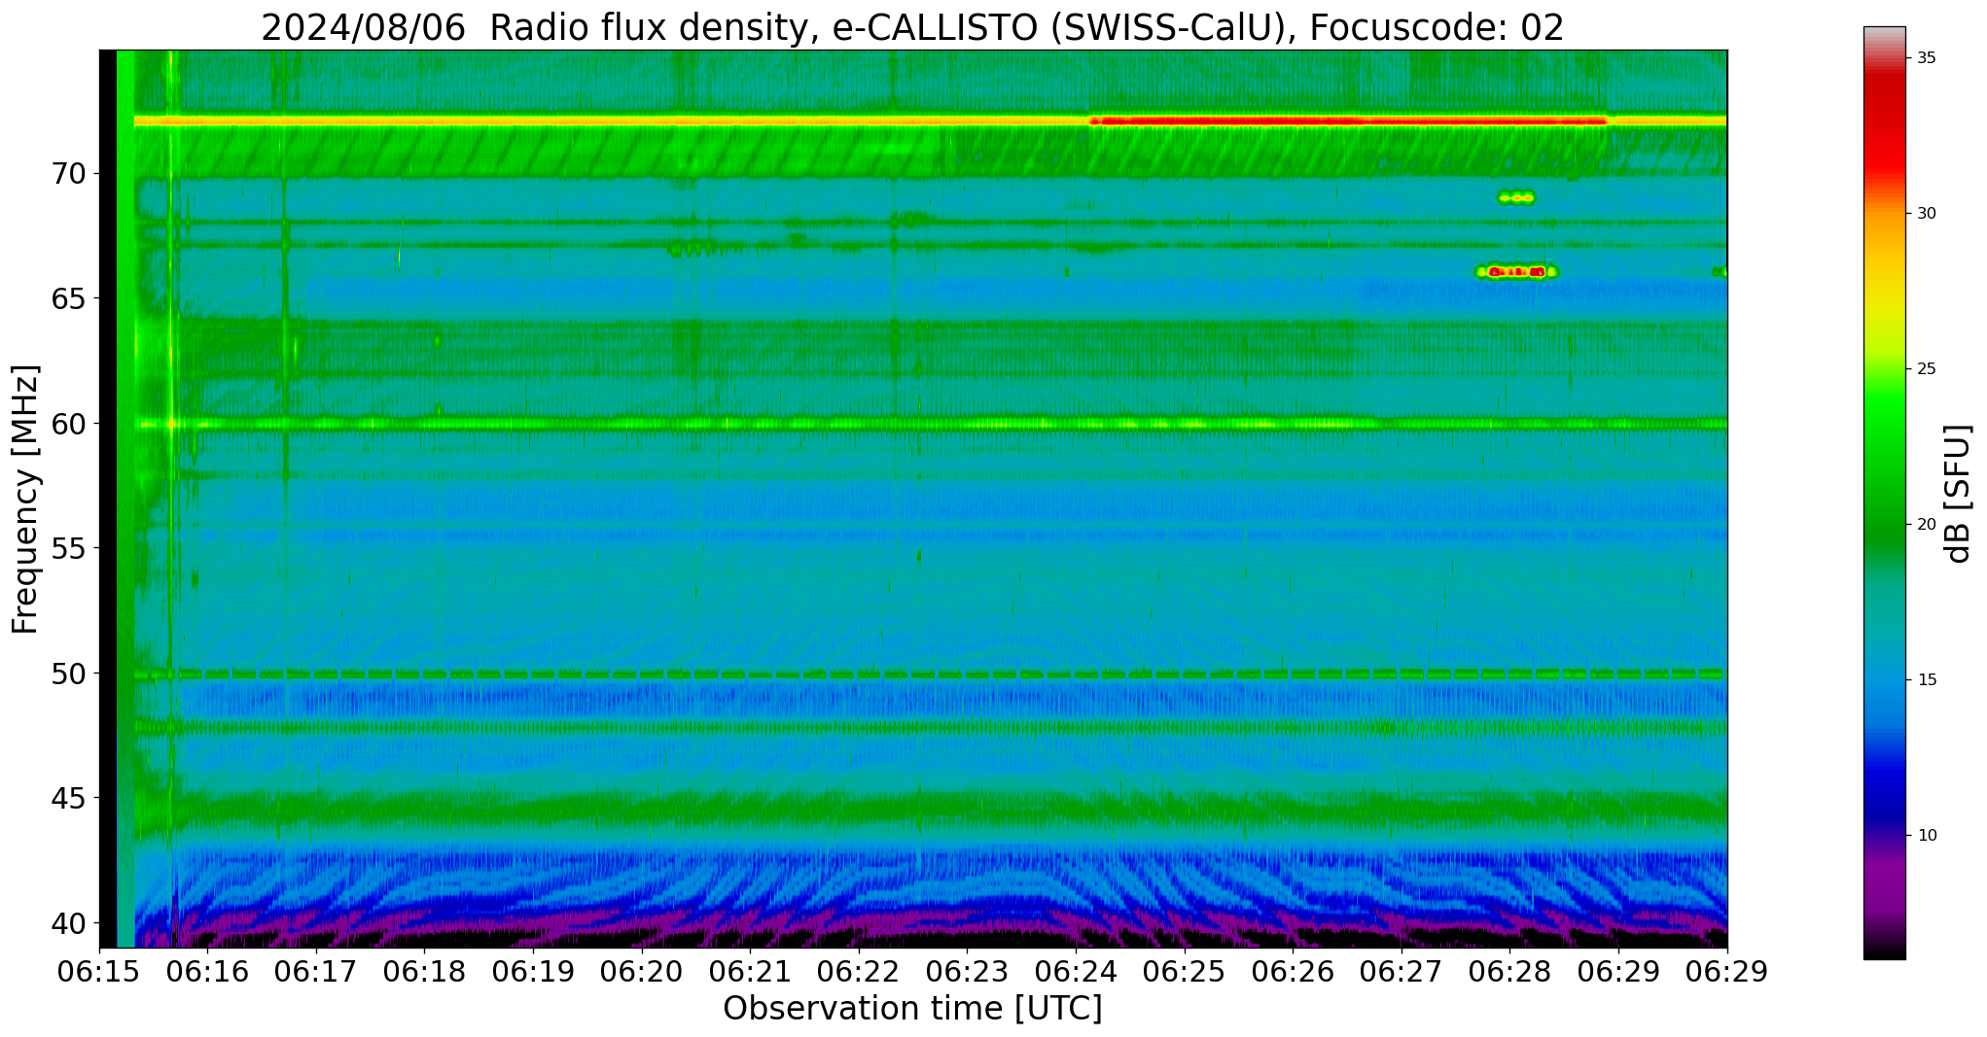Image resolution: width=1987 pixels, height=1037 pixels.
Task: Click the yellow blob near 69 MHz at 06:28
Action: point(1516,198)
